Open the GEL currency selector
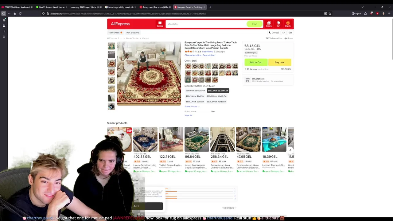 point(290,33)
